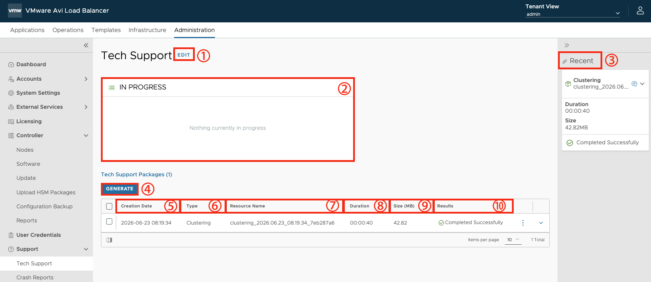
Task: Select the clustering package row checkbox
Action: click(x=109, y=221)
